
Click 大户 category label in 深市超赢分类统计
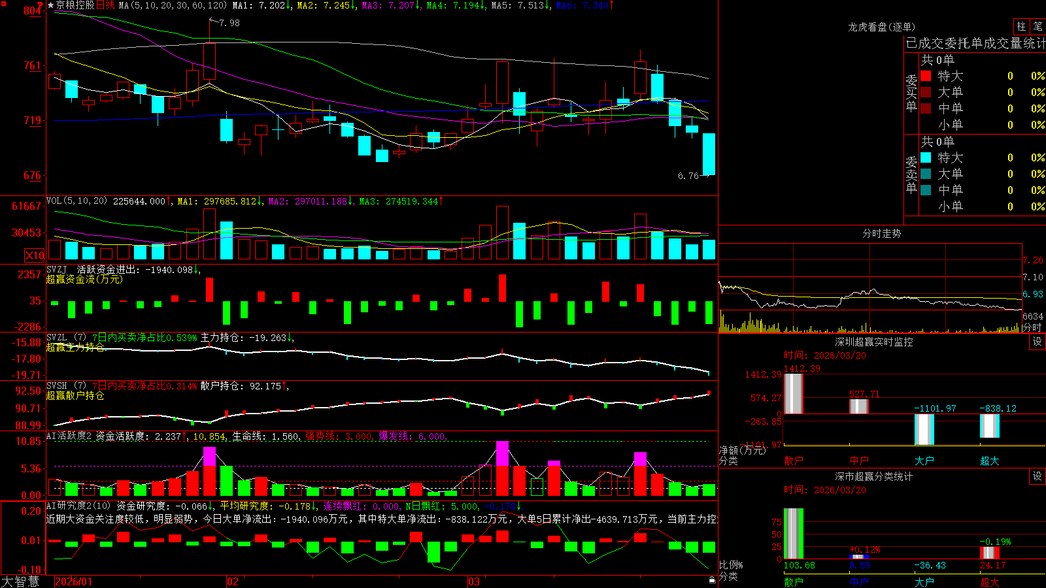pos(924,581)
